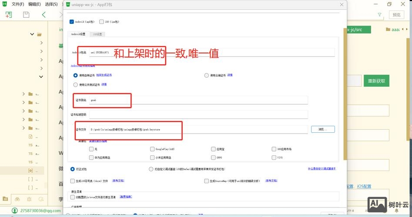Screen dimensions: 412x217
Task: Click the green 重新获取 button
Action: click(x=377, y=81)
